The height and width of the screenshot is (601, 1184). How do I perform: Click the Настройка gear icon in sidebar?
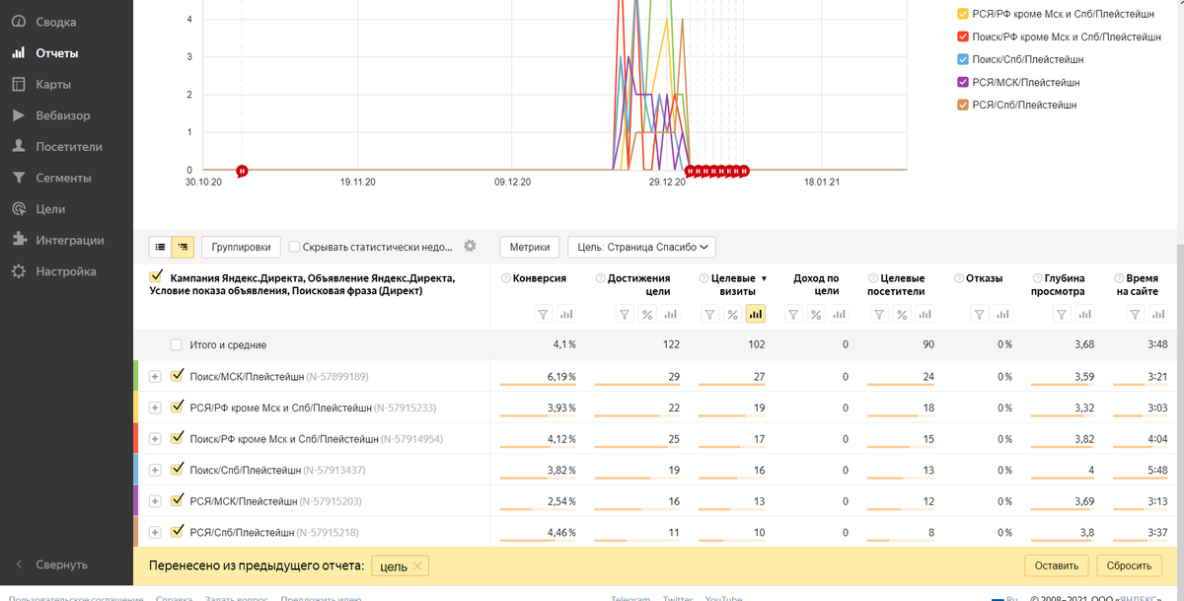(18, 271)
